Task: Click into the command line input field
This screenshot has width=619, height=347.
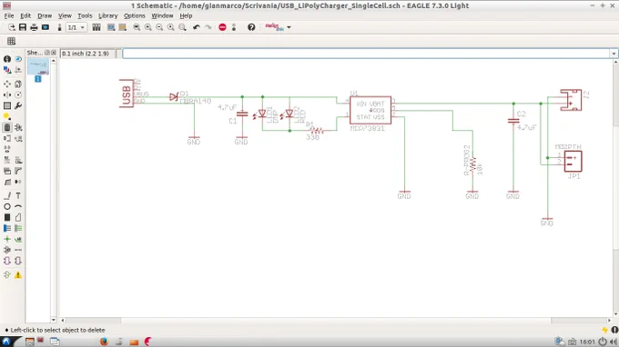Action: coord(366,54)
